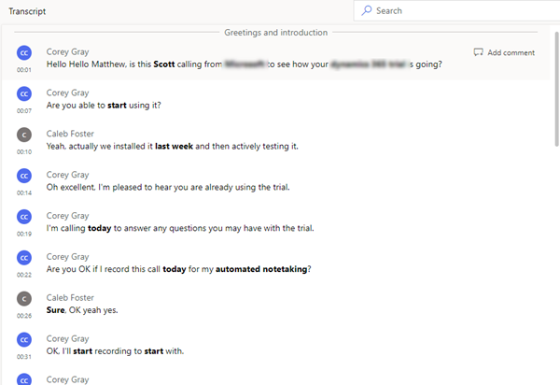Click Caleb Foster's avatar above the 00:26 timestamp

pyautogui.click(x=24, y=299)
